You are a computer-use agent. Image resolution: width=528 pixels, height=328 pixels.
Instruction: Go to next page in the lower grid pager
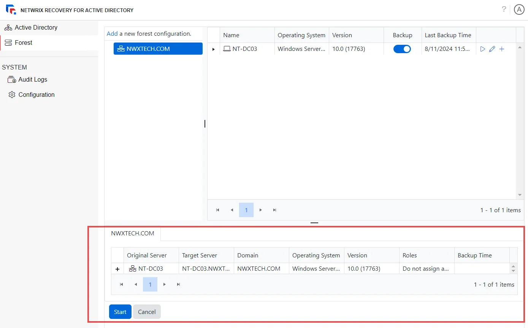click(164, 284)
